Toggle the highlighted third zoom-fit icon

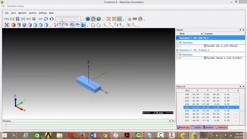(x=120, y=19)
